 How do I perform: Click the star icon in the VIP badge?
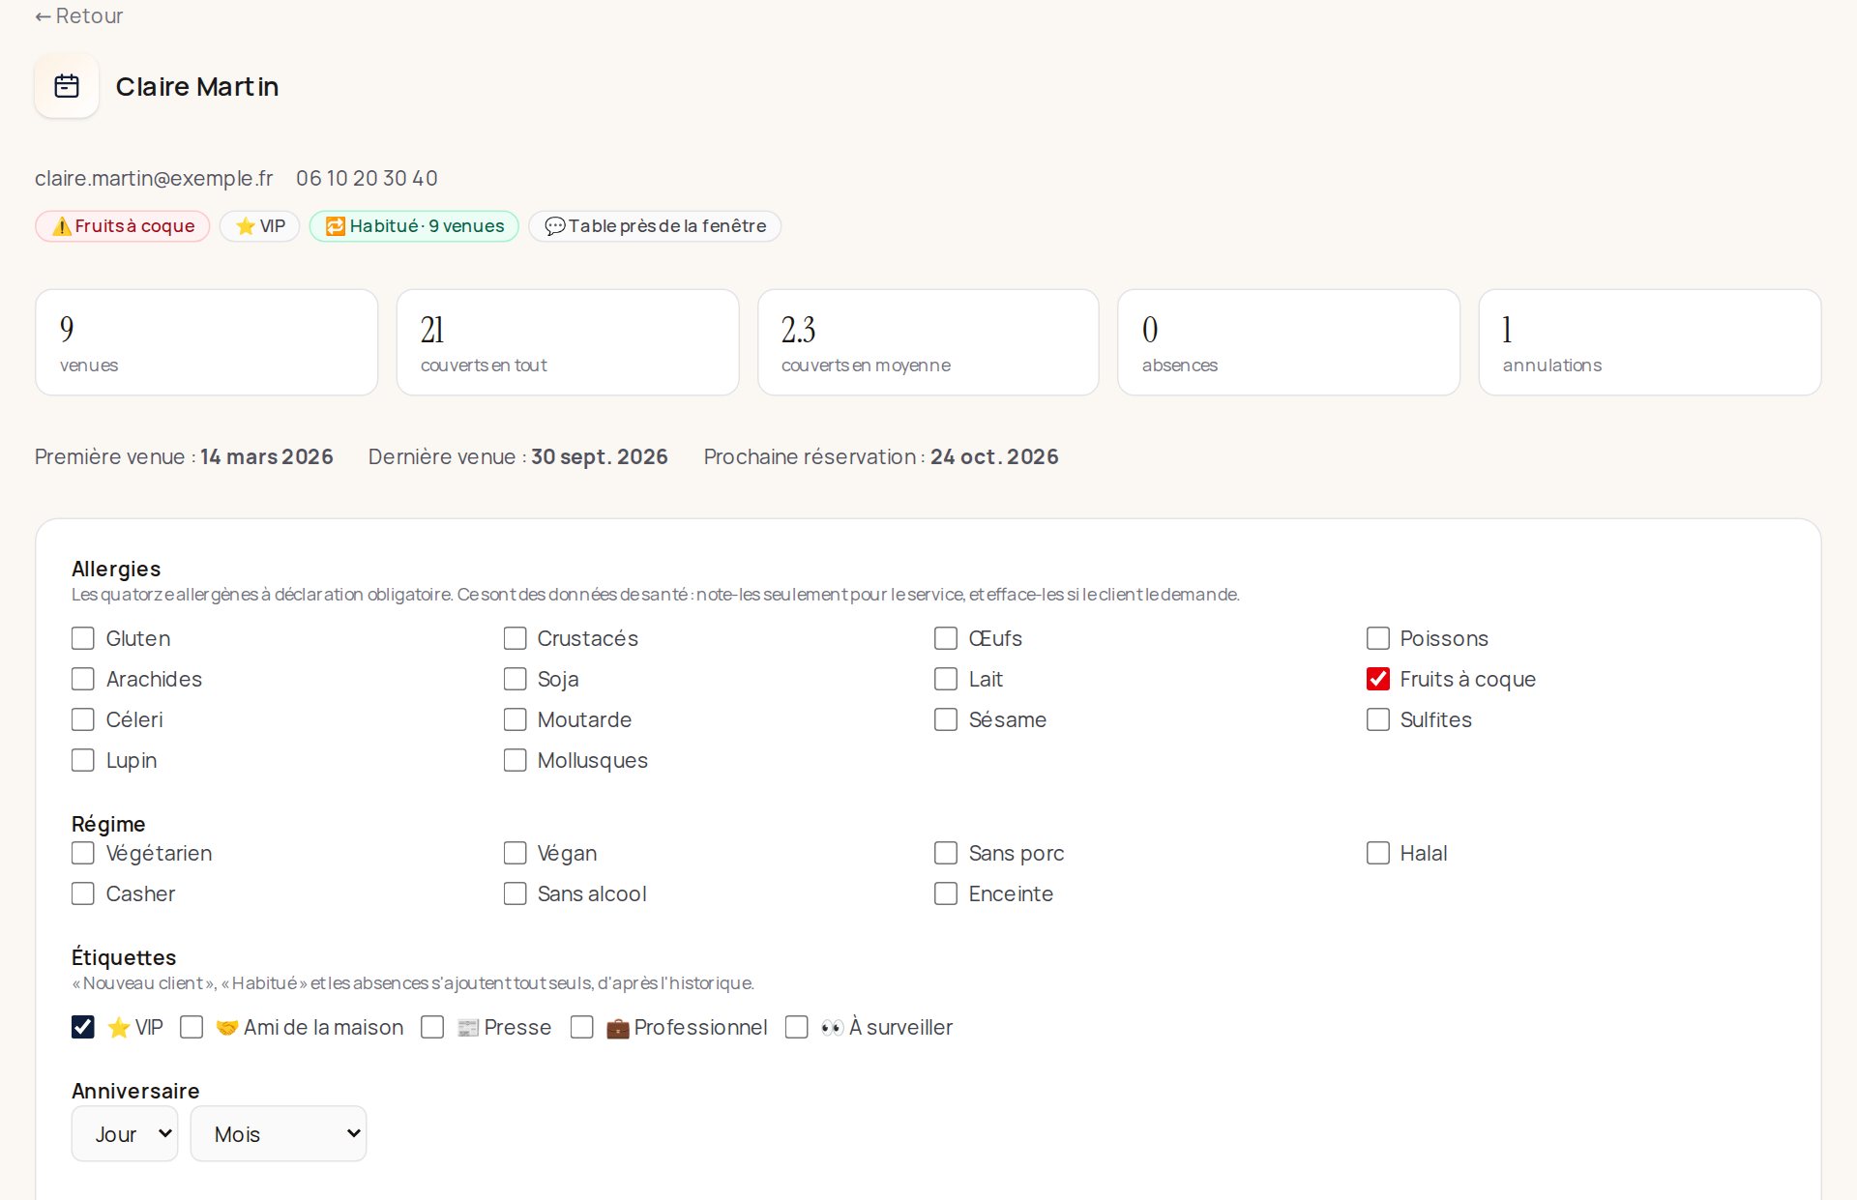tap(246, 226)
